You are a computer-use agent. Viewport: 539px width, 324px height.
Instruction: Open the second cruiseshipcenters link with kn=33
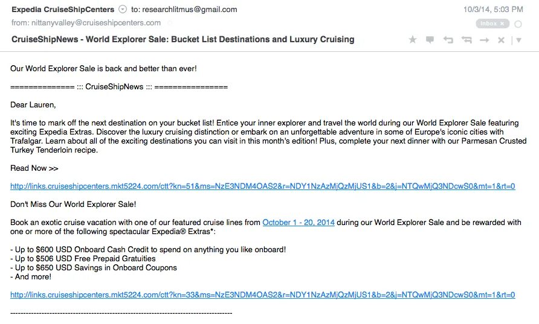coord(262,294)
